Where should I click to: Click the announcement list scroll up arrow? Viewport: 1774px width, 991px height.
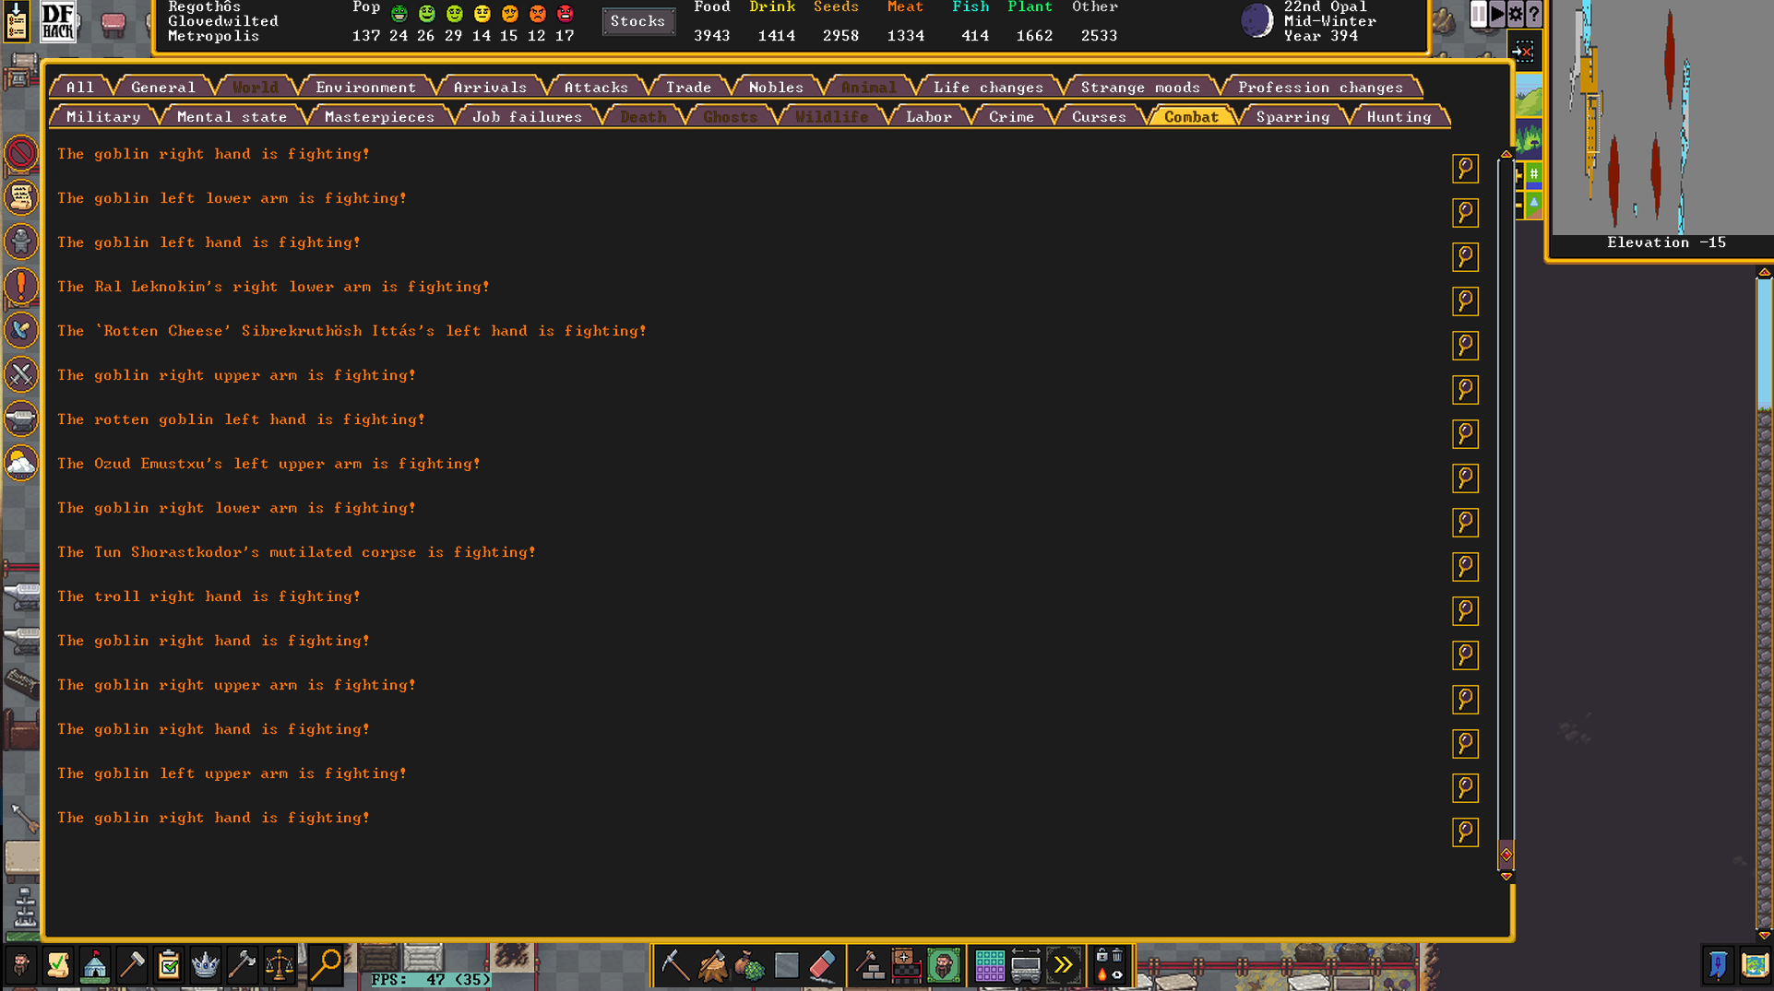click(x=1506, y=154)
